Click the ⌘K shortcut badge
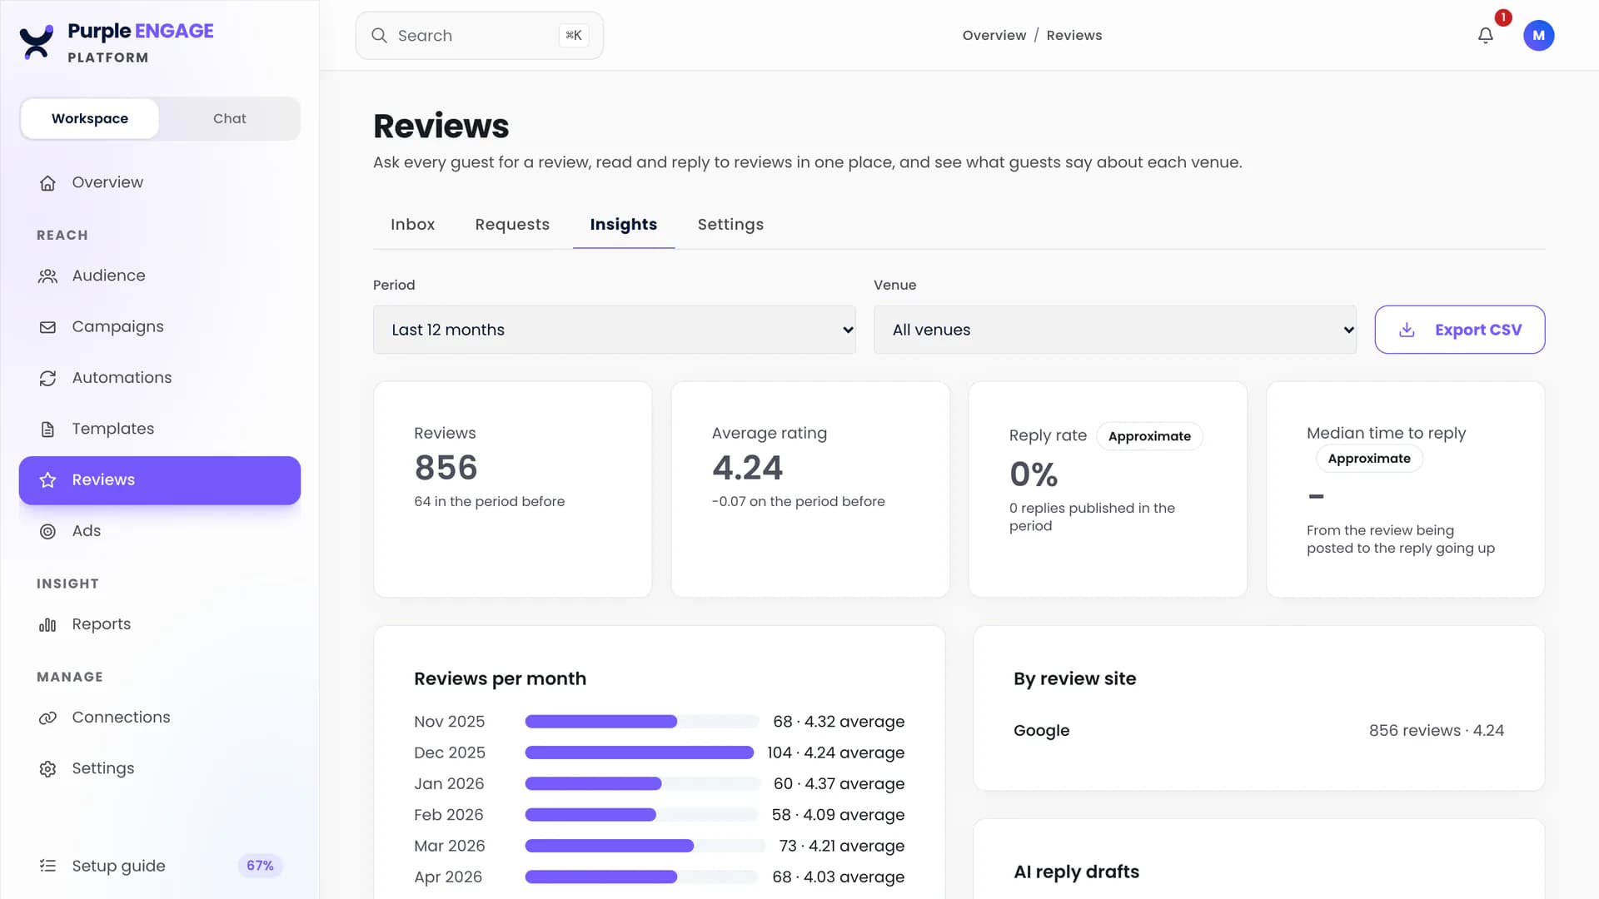This screenshot has height=899, width=1599. [573, 35]
